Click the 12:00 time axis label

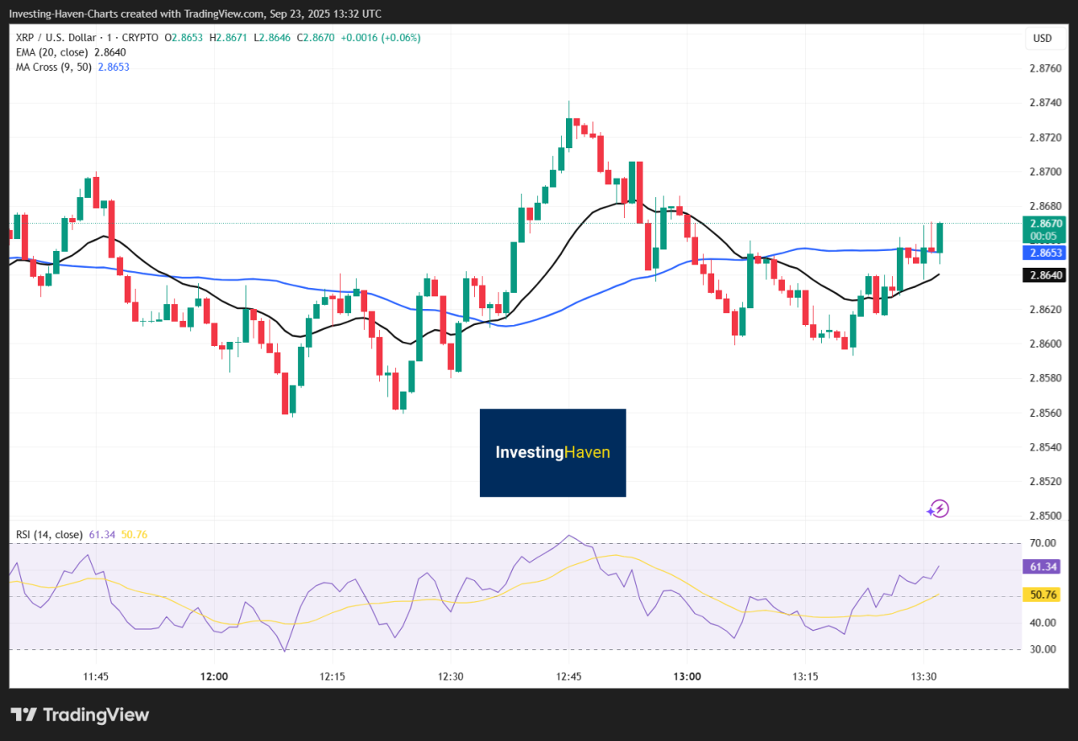pyautogui.click(x=214, y=677)
